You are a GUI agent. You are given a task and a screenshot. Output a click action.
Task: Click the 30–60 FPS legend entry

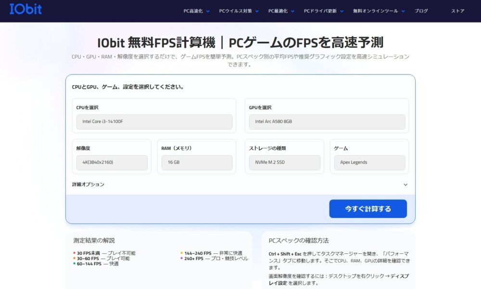pos(101,258)
